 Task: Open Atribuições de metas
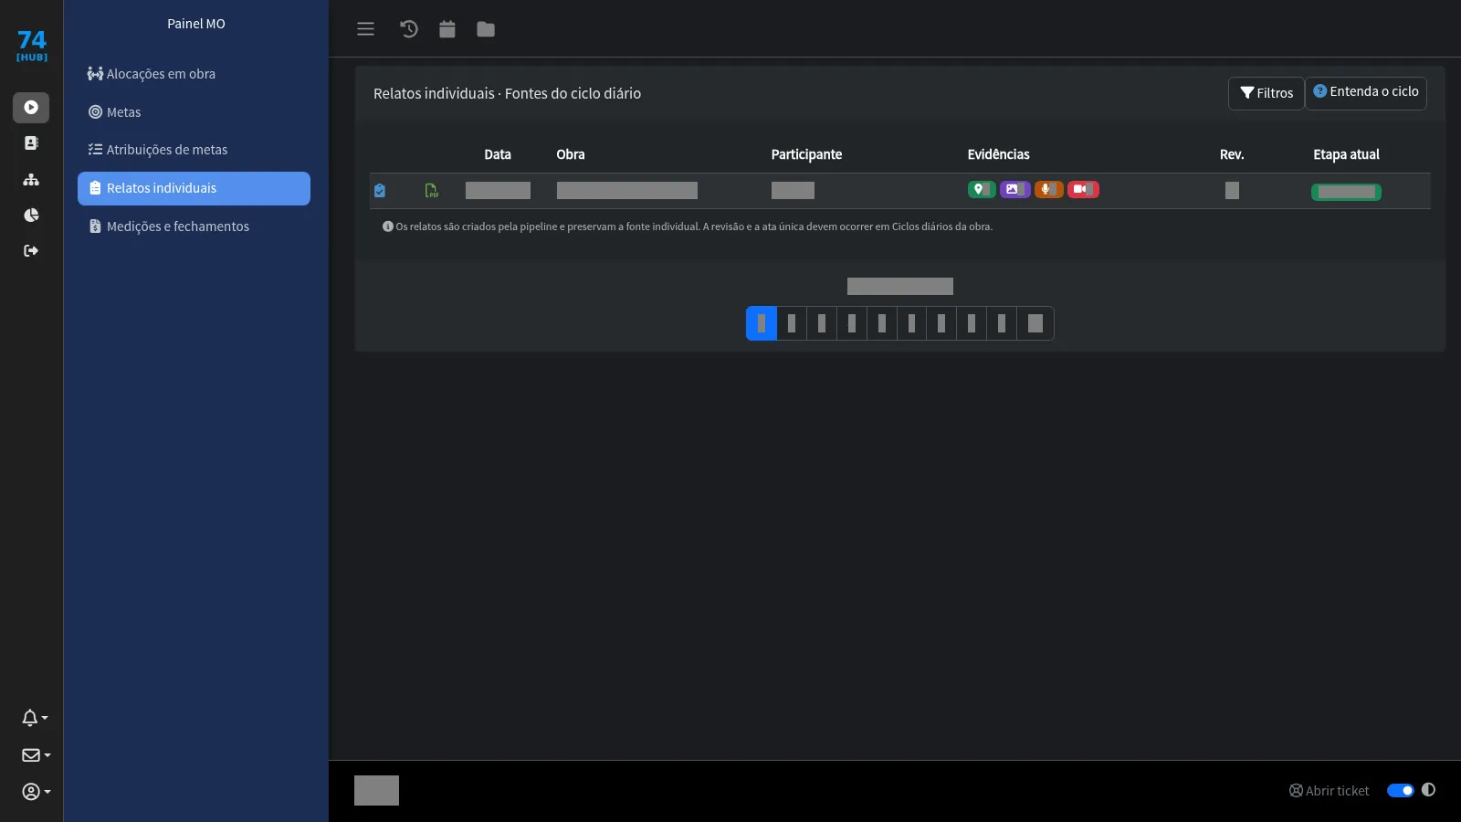tap(194, 150)
